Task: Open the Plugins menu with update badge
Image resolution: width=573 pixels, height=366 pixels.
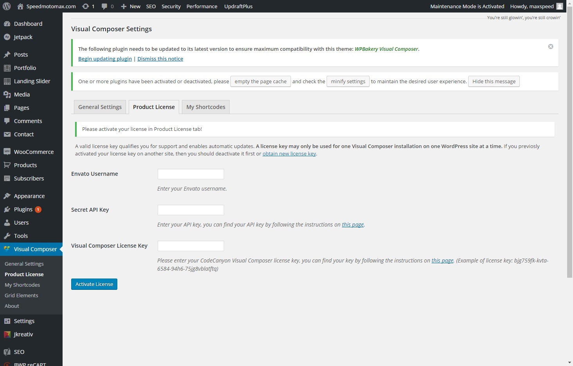Action: pyautogui.click(x=23, y=209)
